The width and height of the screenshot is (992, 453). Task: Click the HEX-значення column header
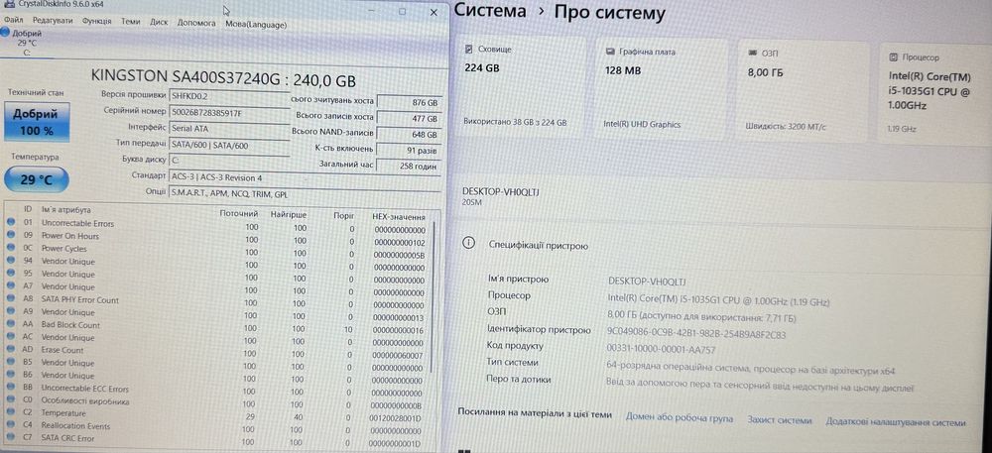click(399, 216)
